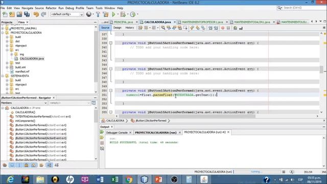Open File Explorer from the taskbar

click(x=40, y=179)
